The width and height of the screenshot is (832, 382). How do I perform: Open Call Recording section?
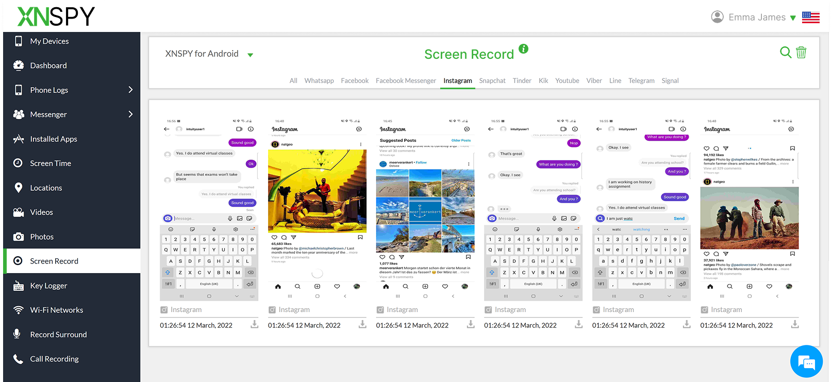point(72,359)
